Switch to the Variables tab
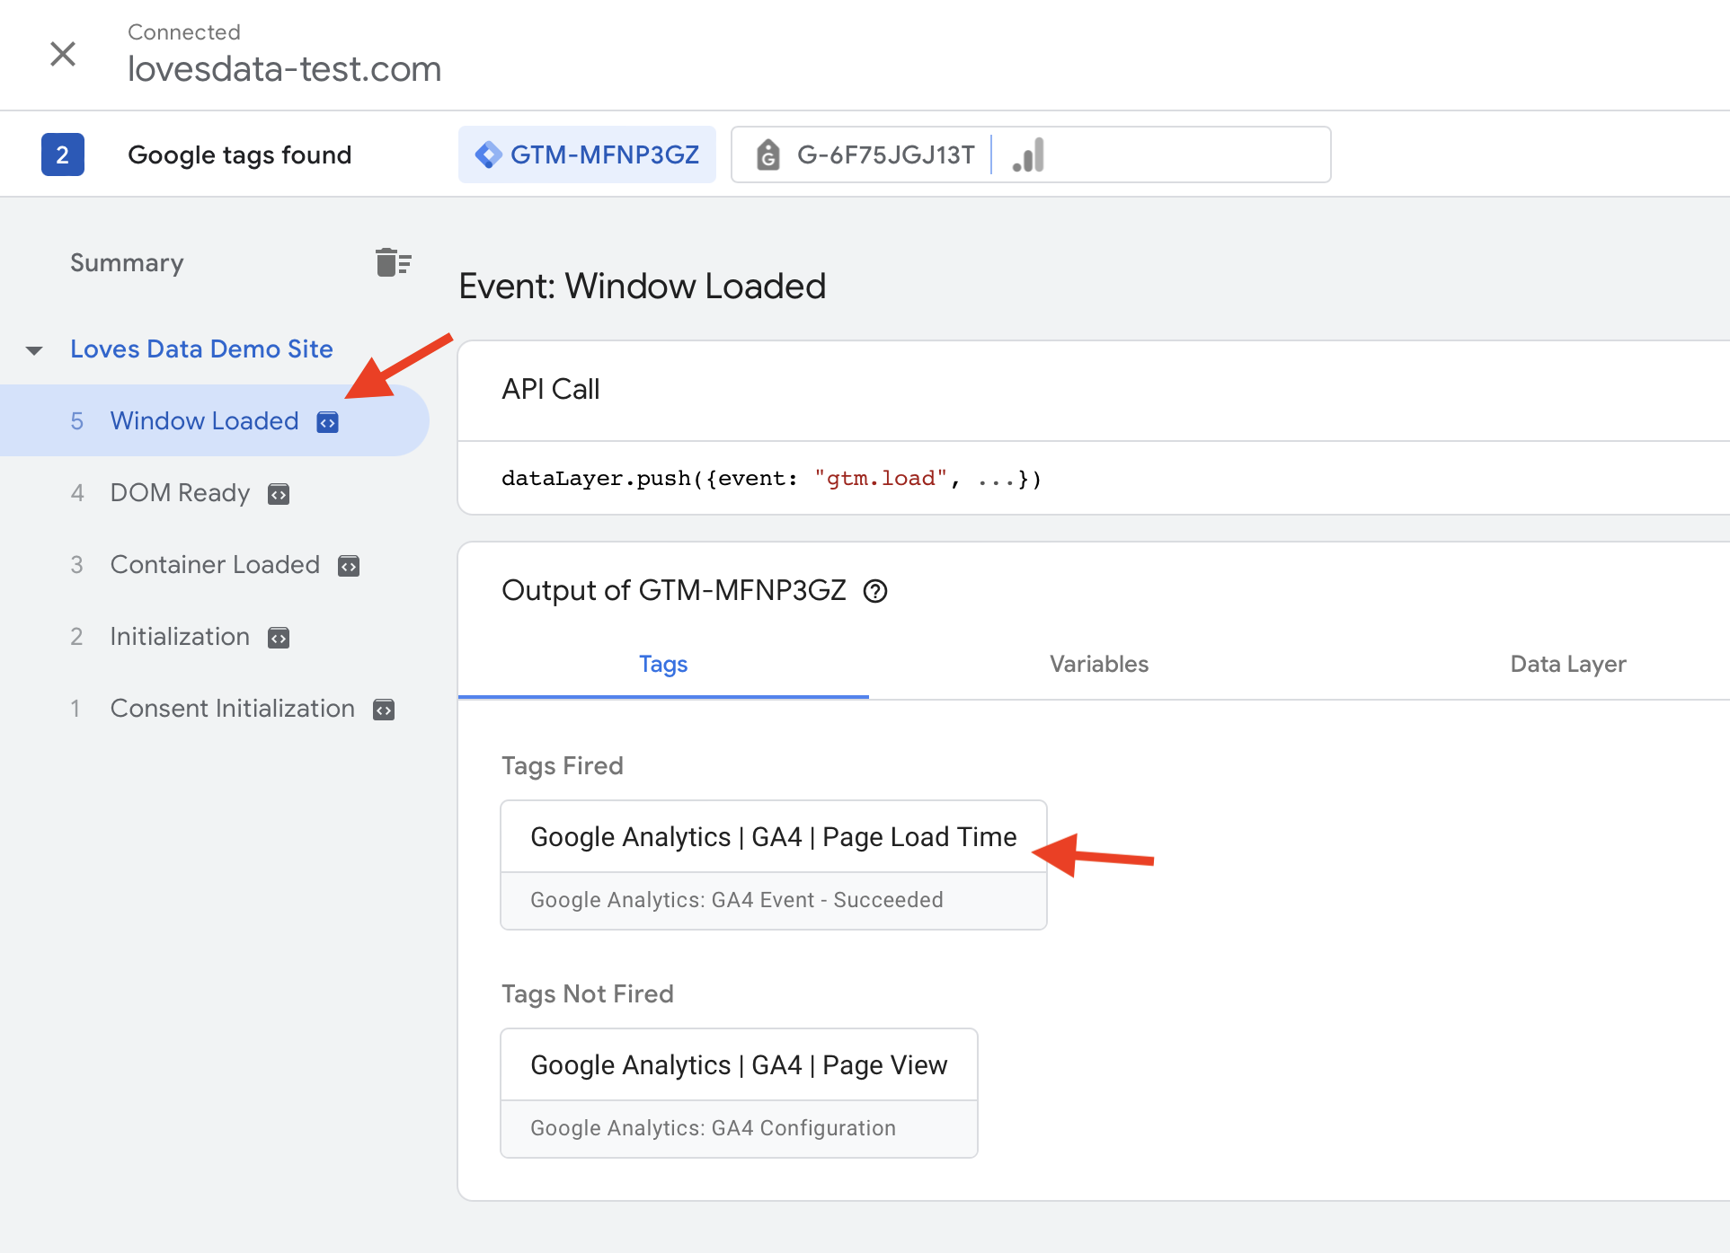The height and width of the screenshot is (1253, 1730). tap(1098, 664)
